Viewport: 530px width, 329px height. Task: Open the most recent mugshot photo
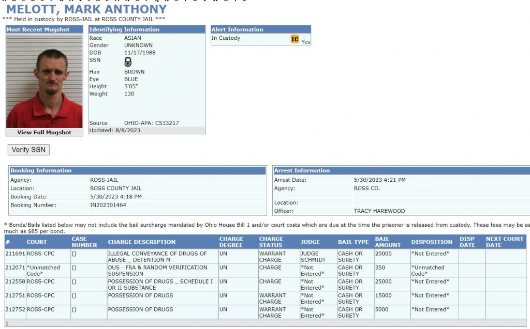tap(45, 81)
